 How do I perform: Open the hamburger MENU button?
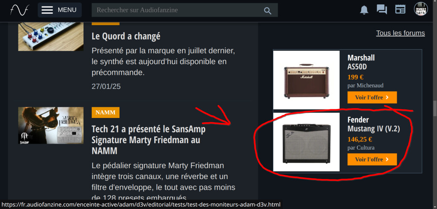coord(60,10)
